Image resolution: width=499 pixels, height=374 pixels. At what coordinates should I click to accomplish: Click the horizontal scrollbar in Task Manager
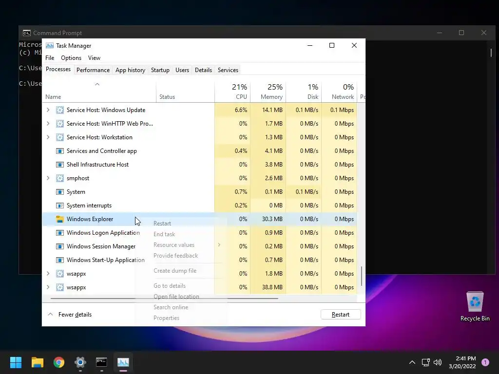(x=164, y=299)
